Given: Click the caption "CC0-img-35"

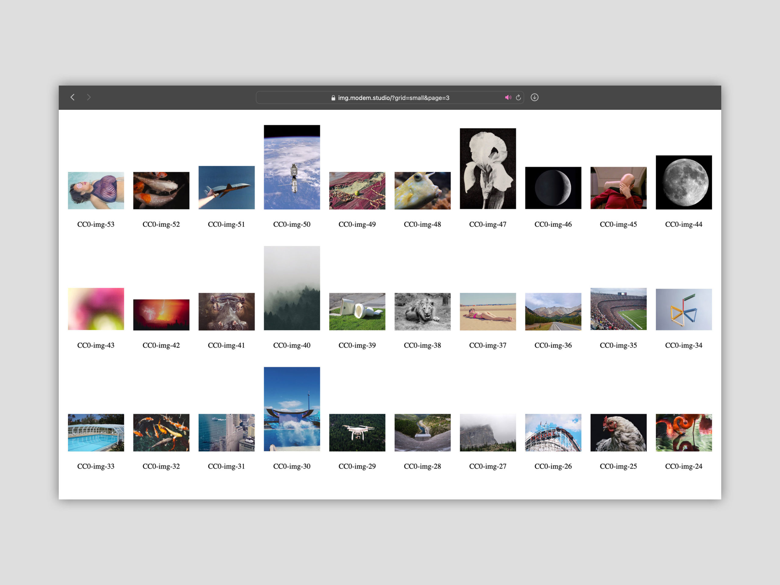Looking at the screenshot, I should click(619, 345).
